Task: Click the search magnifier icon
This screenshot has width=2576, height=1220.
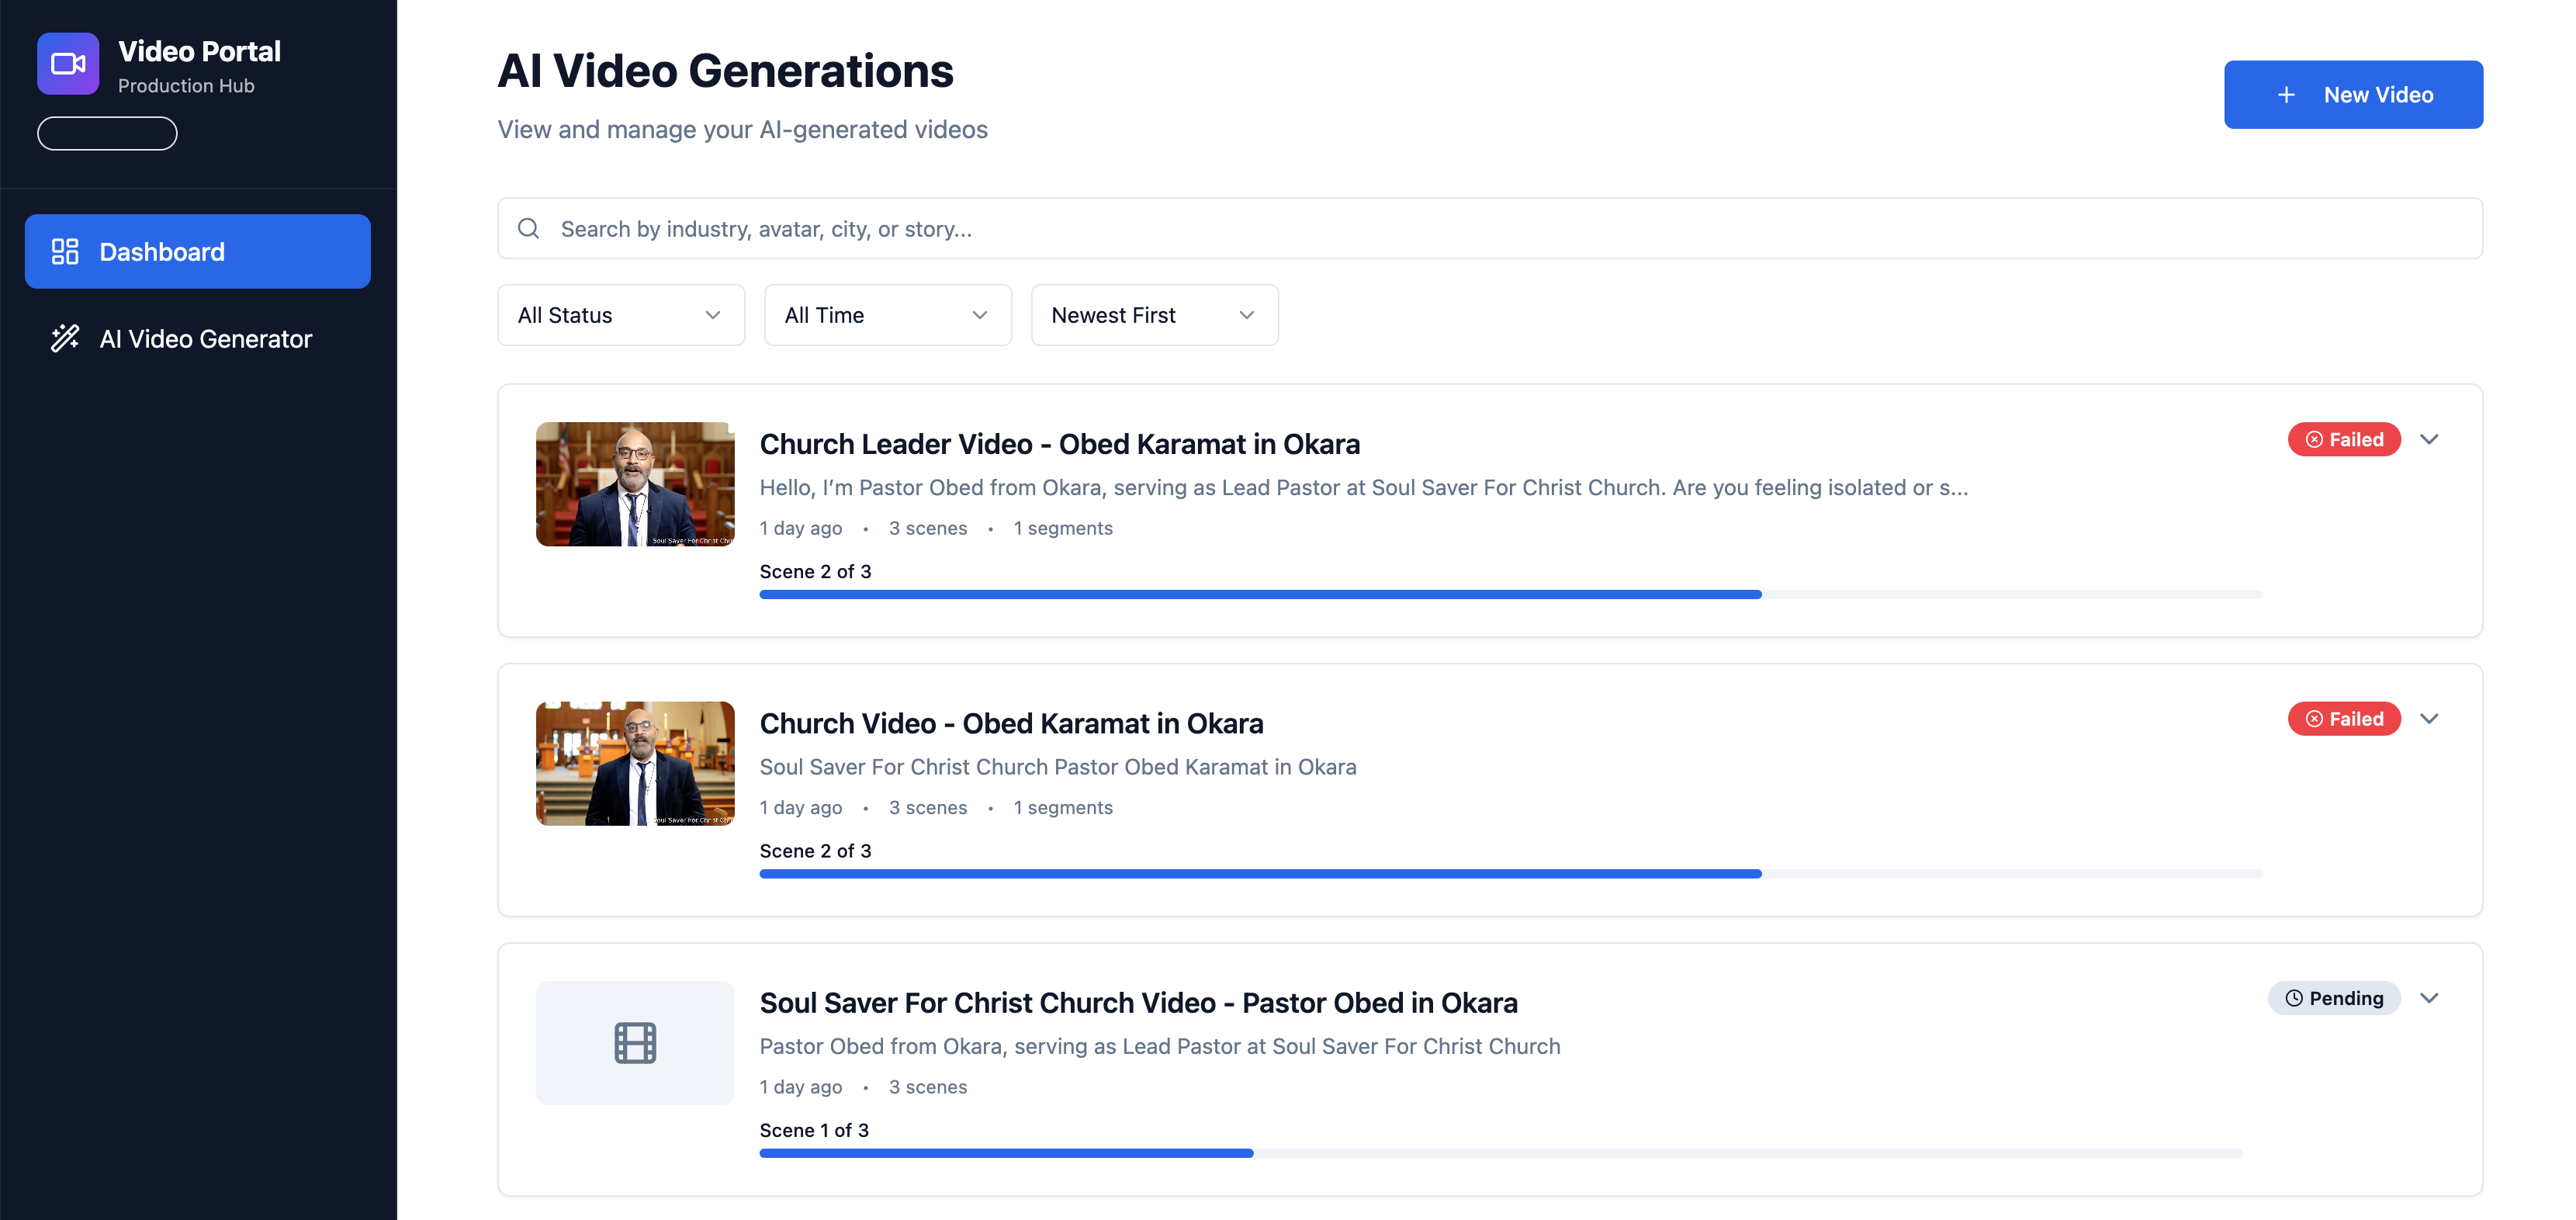Action: pos(528,229)
